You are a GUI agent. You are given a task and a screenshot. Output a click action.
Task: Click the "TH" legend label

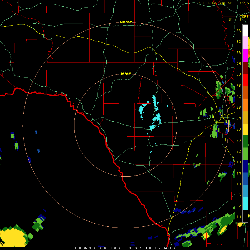coord(239,217)
